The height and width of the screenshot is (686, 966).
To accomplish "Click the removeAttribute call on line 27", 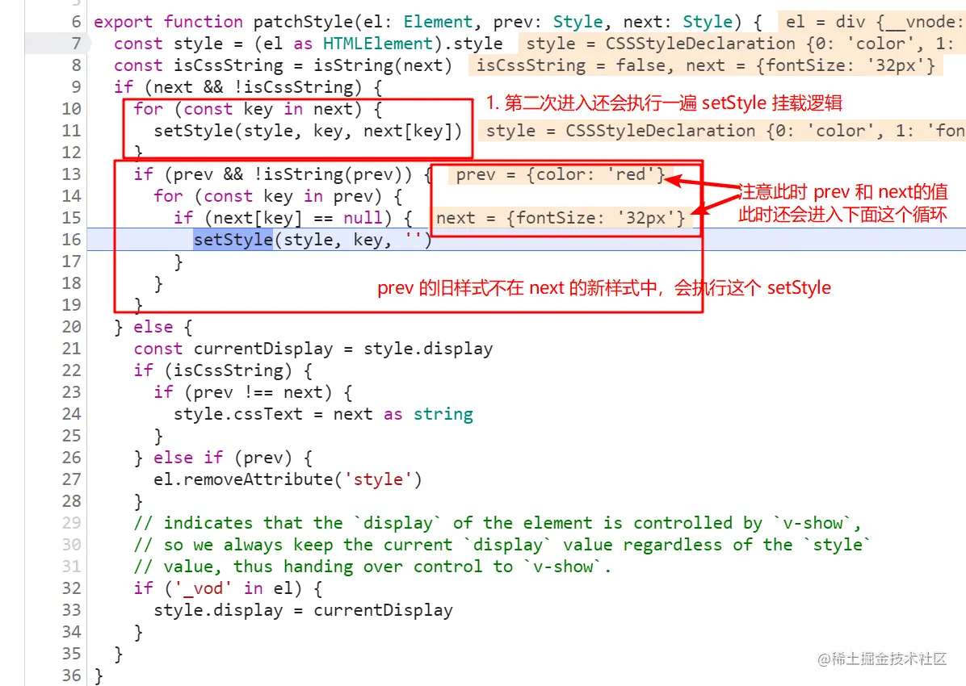I will pos(288,479).
